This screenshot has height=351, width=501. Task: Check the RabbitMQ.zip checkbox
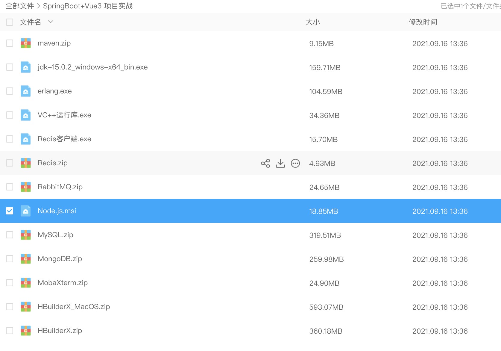pyautogui.click(x=10, y=187)
